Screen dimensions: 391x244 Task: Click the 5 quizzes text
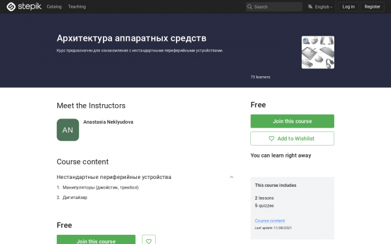tap(265, 206)
